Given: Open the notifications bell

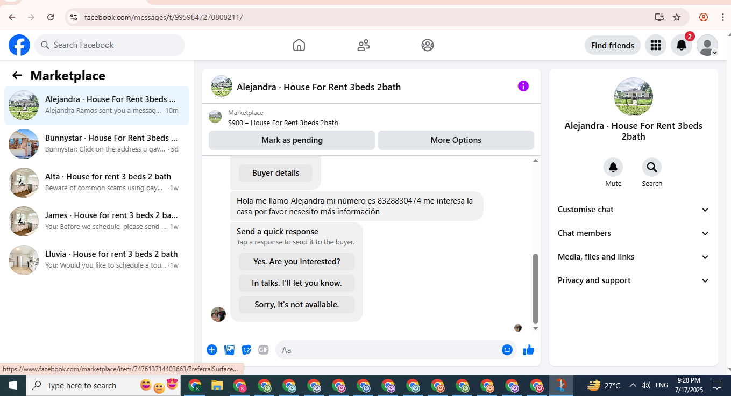Looking at the screenshot, I should tap(682, 45).
